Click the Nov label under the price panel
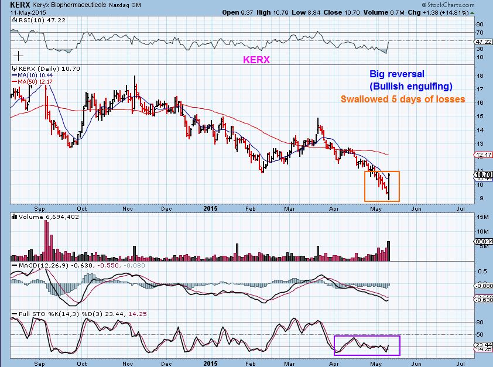This screenshot has height=367, width=493. click(x=128, y=208)
